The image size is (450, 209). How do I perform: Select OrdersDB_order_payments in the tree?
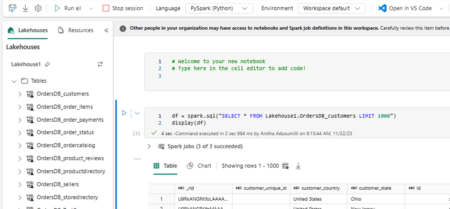(x=70, y=120)
